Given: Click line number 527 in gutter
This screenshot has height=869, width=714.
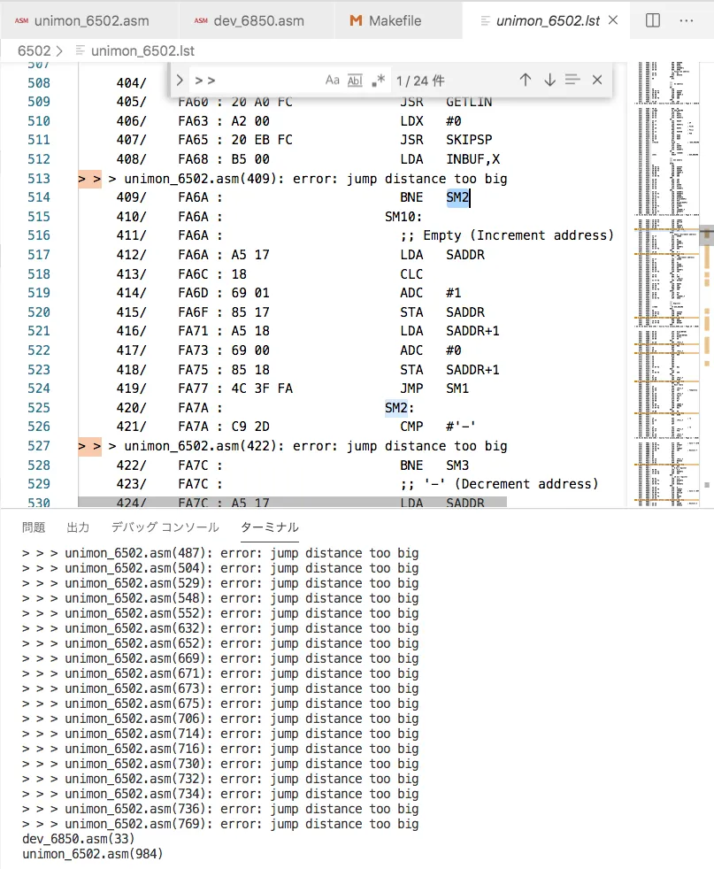Looking at the screenshot, I should (x=39, y=446).
